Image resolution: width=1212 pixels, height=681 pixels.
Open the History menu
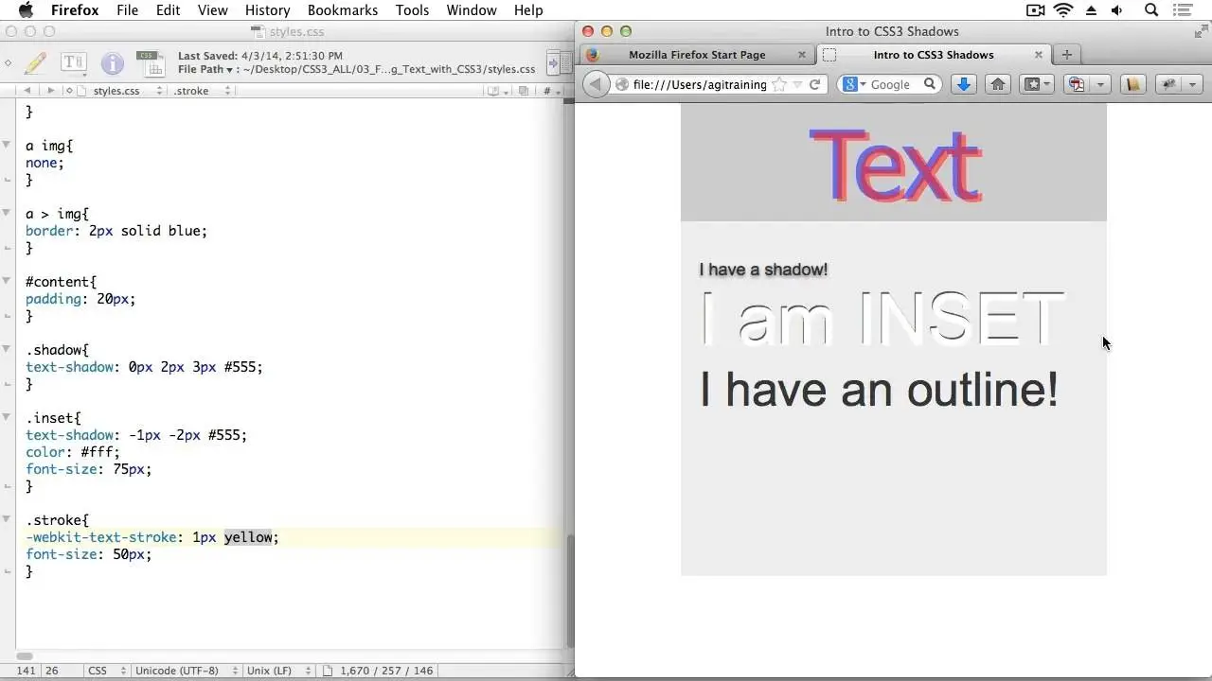coord(267,10)
